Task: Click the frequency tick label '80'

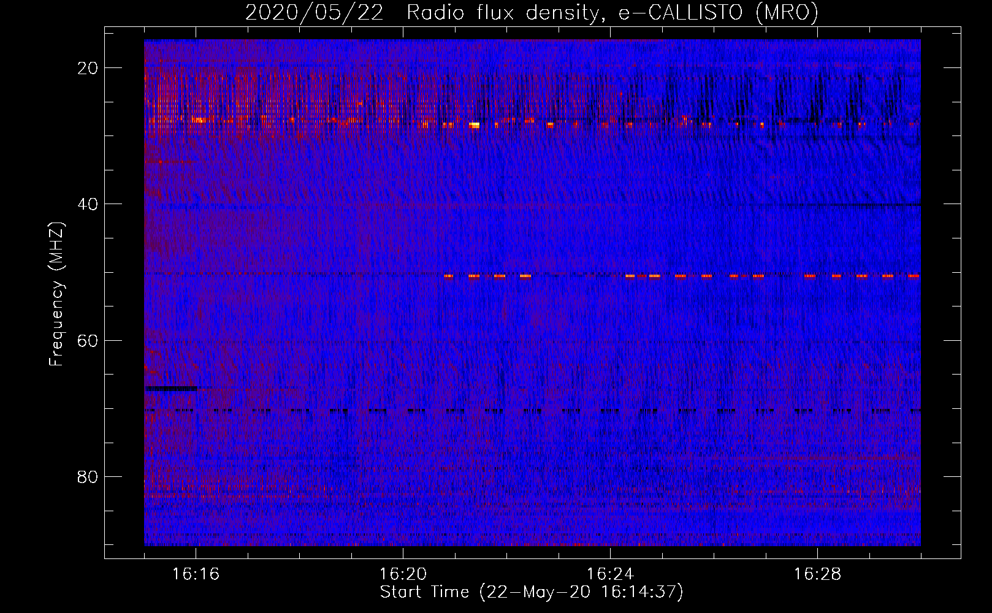Action: (88, 476)
